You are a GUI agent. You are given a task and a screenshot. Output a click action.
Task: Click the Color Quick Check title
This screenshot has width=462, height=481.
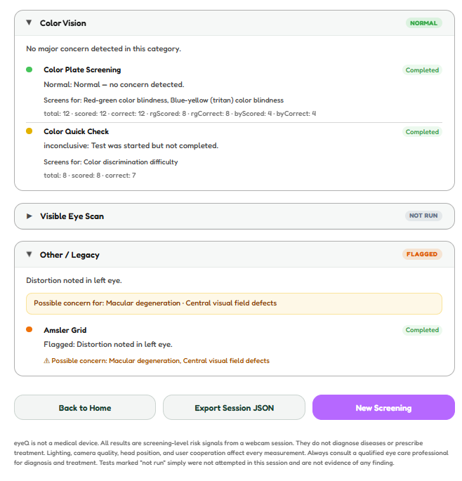[76, 132]
